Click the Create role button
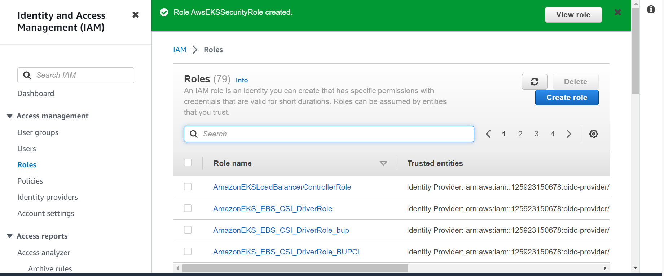Viewport: 664px width, 276px height. click(567, 98)
